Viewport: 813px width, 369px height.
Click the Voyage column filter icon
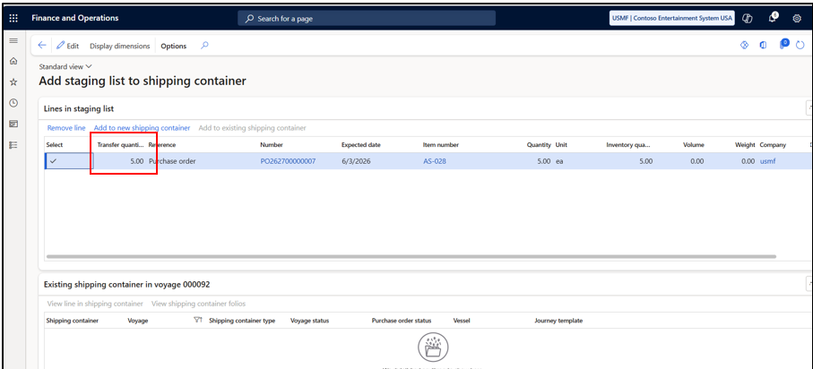(x=197, y=321)
